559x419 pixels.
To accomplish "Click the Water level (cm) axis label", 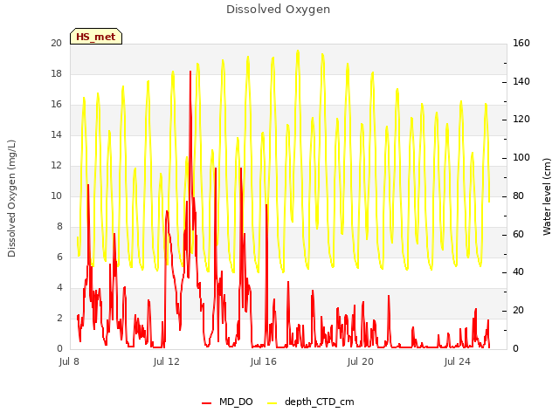I will coord(547,197).
